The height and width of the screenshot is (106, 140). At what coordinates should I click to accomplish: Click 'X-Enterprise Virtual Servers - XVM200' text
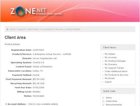(x=52, y=54)
